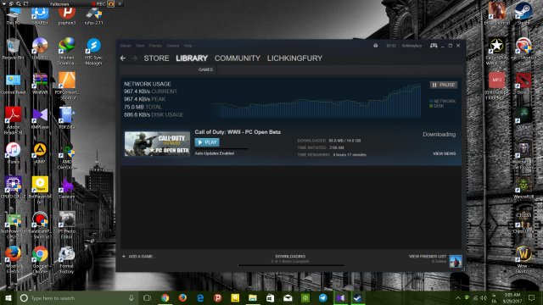Image resolution: width=543 pixels, height=305 pixels.
Task: Open the Action Center notifications icon
Action: click(532, 297)
